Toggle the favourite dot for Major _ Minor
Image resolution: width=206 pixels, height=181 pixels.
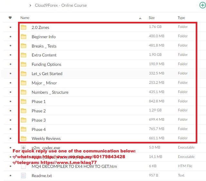[x=10, y=83]
